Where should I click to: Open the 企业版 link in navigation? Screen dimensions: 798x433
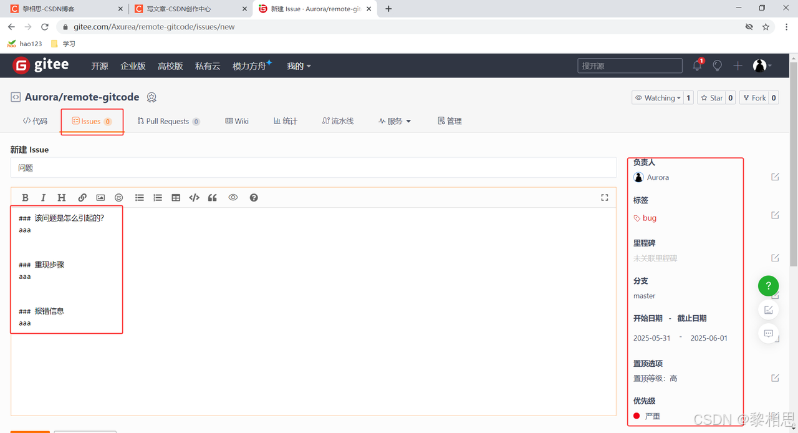click(x=133, y=66)
